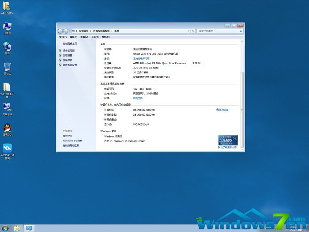This screenshot has width=309, height=232.
Task: Expand the arrow after 控制面板 breadcrumb
Action: pyautogui.click(x=91, y=31)
